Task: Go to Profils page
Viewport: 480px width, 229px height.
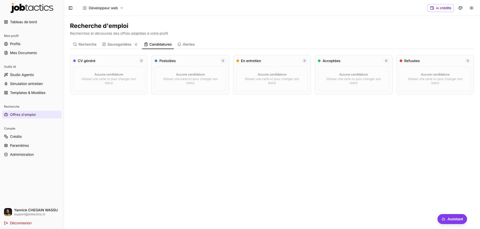Action: [x=32, y=44]
